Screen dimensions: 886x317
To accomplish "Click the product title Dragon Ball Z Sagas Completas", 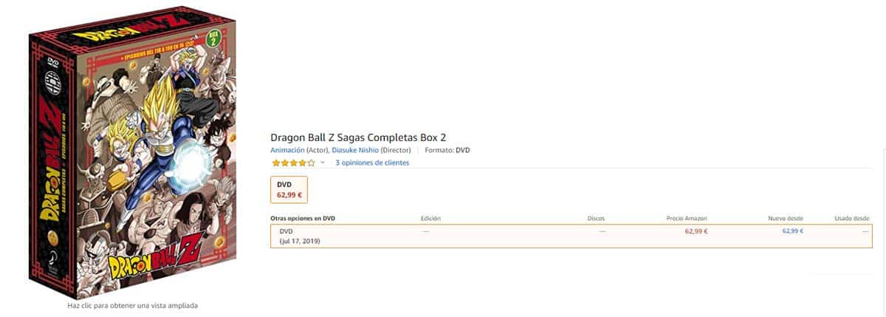I will pyautogui.click(x=358, y=137).
